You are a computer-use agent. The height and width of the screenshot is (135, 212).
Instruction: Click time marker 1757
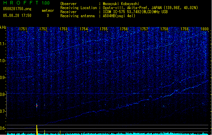[144, 29]
